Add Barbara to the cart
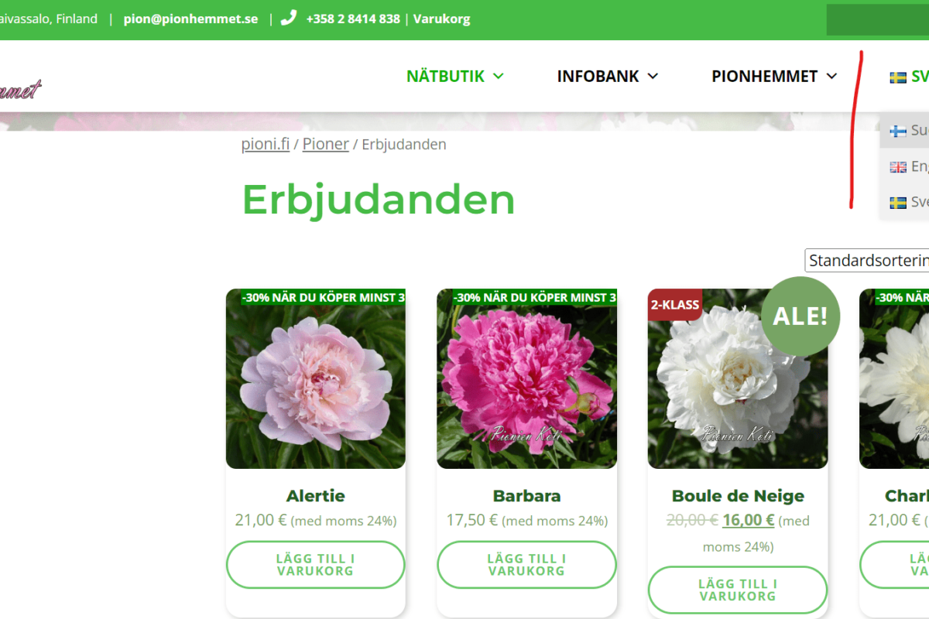This screenshot has width=929, height=619. tap(526, 565)
